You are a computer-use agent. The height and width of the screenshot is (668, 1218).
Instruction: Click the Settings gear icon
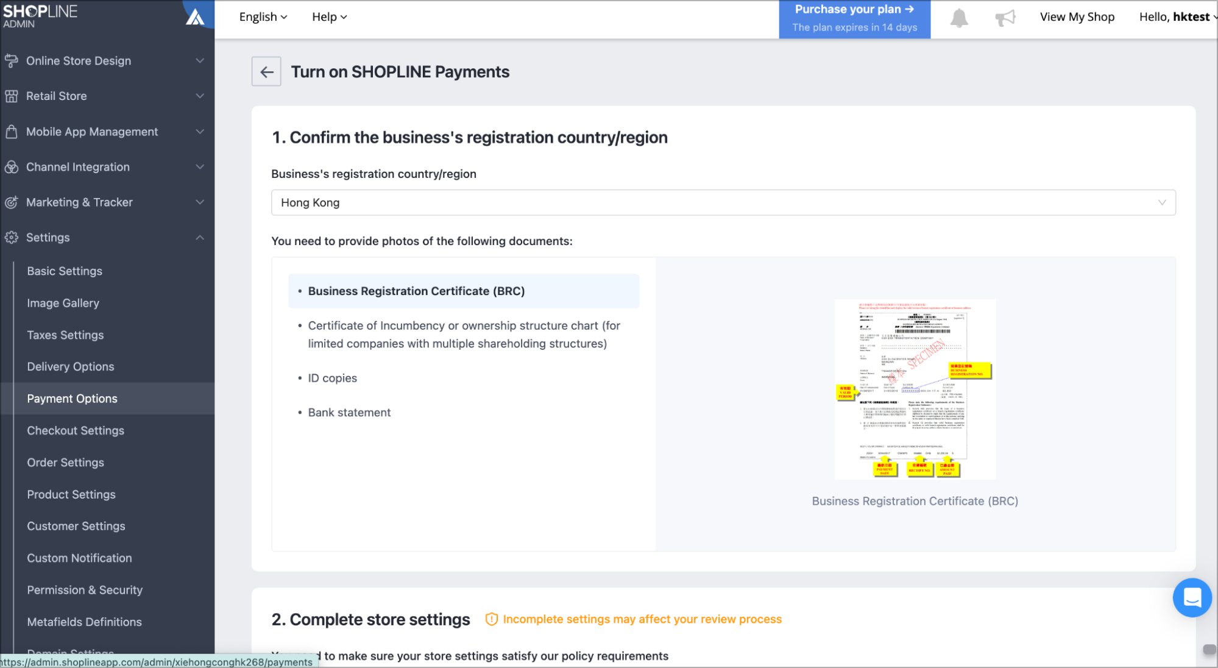12,238
